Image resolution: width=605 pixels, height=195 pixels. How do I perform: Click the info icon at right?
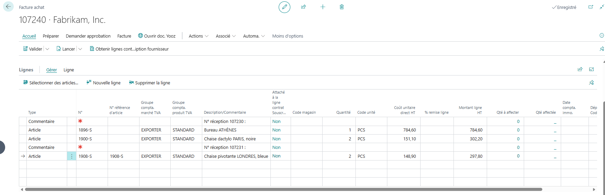(602, 36)
